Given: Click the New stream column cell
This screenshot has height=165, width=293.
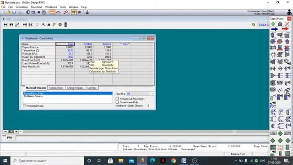Looking at the screenshot, I should 122,44.
